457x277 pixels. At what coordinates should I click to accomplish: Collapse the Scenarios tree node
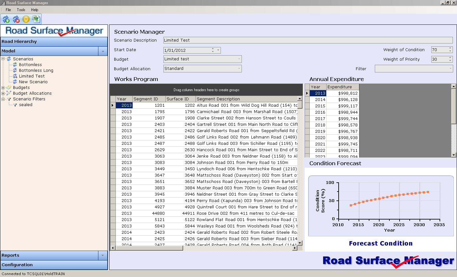(3, 59)
